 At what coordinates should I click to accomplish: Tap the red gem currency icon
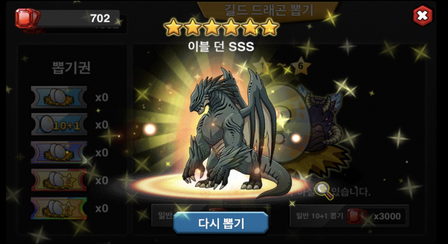27,18
